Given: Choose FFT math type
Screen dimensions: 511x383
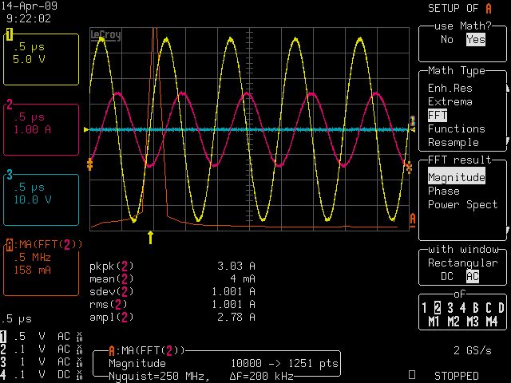Looking at the screenshot, I should coord(438,115).
